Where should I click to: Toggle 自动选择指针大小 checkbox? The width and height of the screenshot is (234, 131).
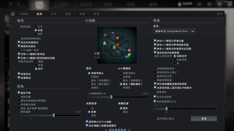pos(155,101)
